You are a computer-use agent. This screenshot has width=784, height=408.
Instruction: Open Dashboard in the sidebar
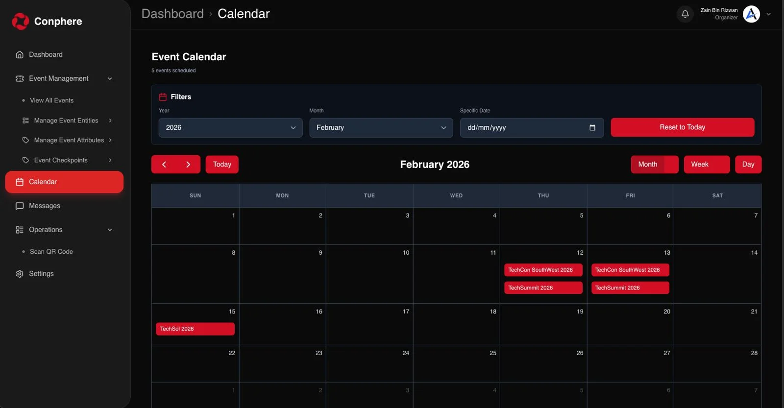pyautogui.click(x=46, y=54)
